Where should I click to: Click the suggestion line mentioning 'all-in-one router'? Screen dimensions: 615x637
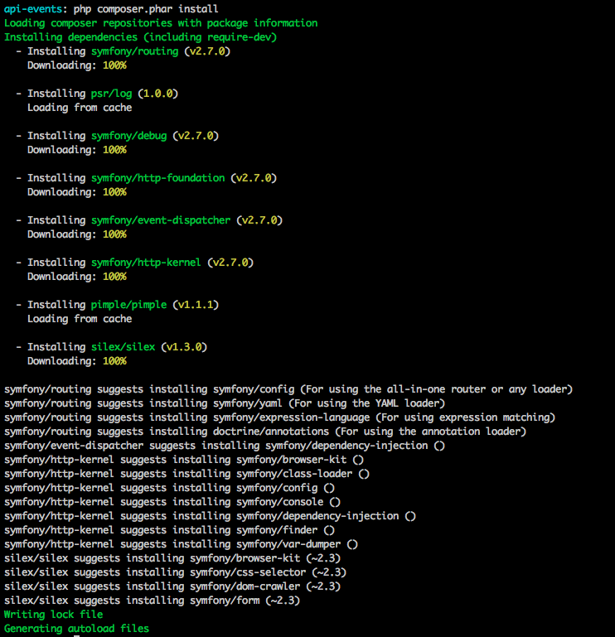coord(288,389)
